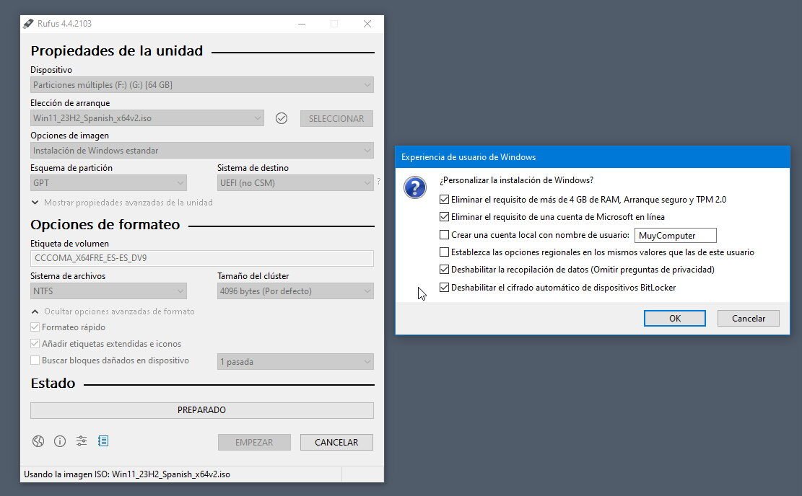Click the blue question mark dialog icon
802x496 pixels.
tap(415, 187)
